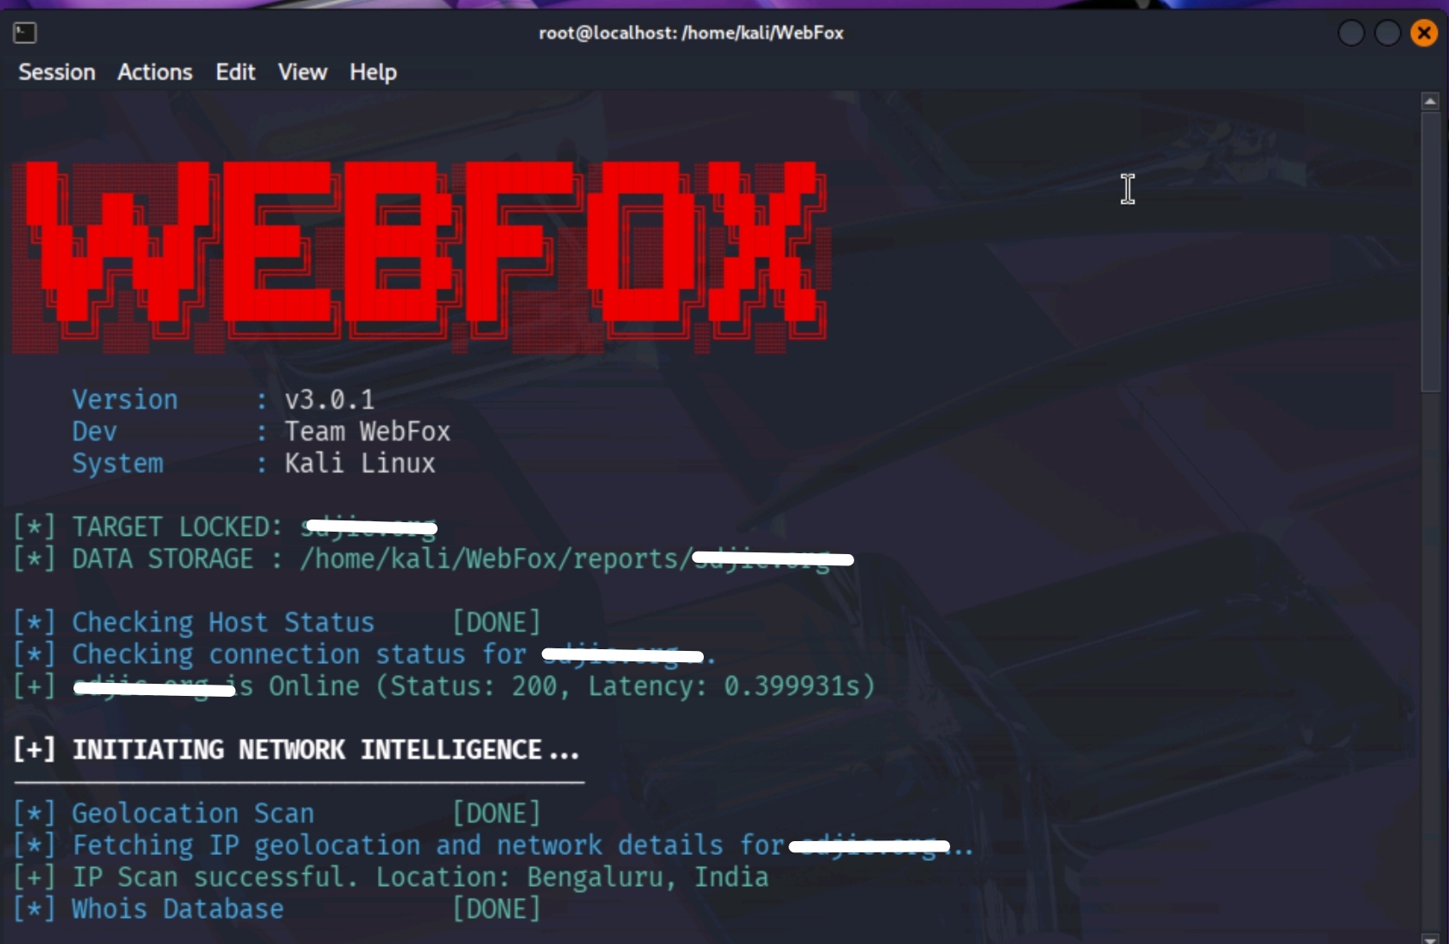The width and height of the screenshot is (1449, 944).
Task: Click 'Status: 200' text
Action: click(474, 686)
